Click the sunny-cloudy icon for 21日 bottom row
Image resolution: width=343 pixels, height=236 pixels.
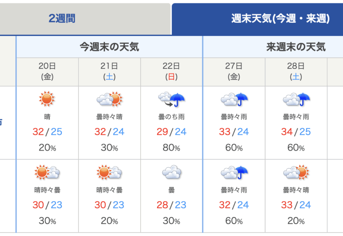pos(109,172)
